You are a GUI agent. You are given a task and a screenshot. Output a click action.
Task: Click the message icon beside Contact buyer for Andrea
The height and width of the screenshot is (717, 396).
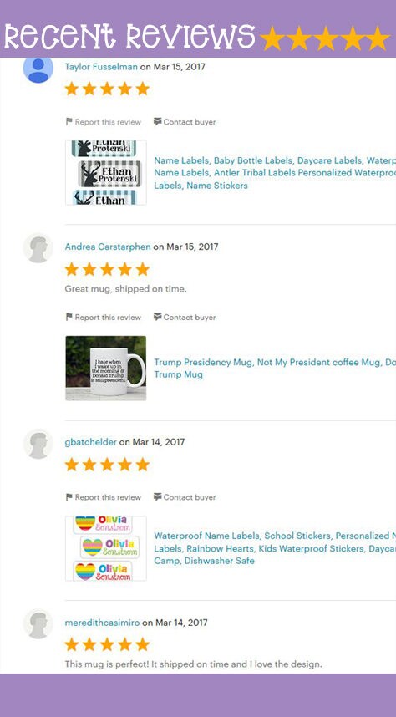[x=158, y=317]
